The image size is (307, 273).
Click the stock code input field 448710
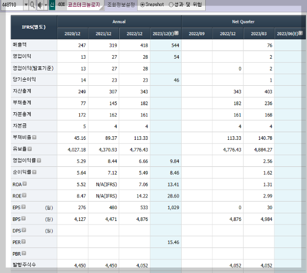point(12,5)
